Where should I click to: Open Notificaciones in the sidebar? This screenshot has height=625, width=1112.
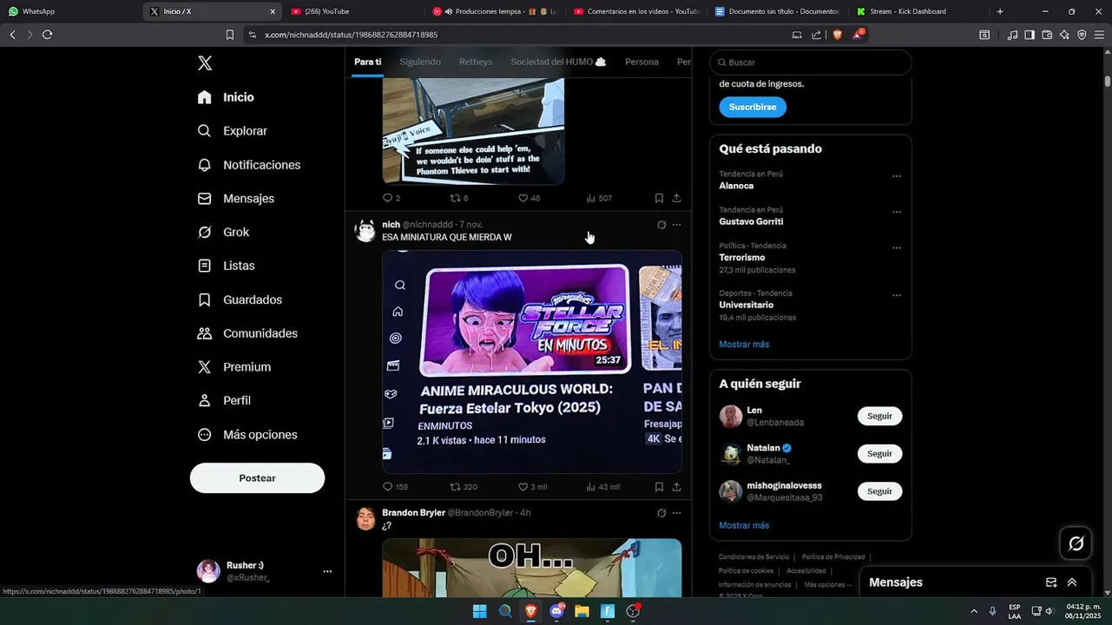(249, 165)
